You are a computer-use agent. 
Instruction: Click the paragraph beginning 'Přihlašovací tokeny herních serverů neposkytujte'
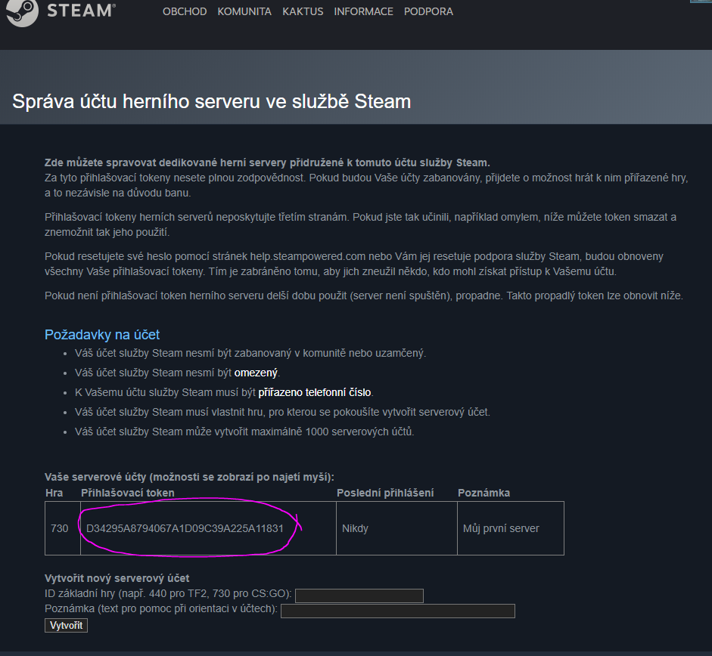point(361,224)
